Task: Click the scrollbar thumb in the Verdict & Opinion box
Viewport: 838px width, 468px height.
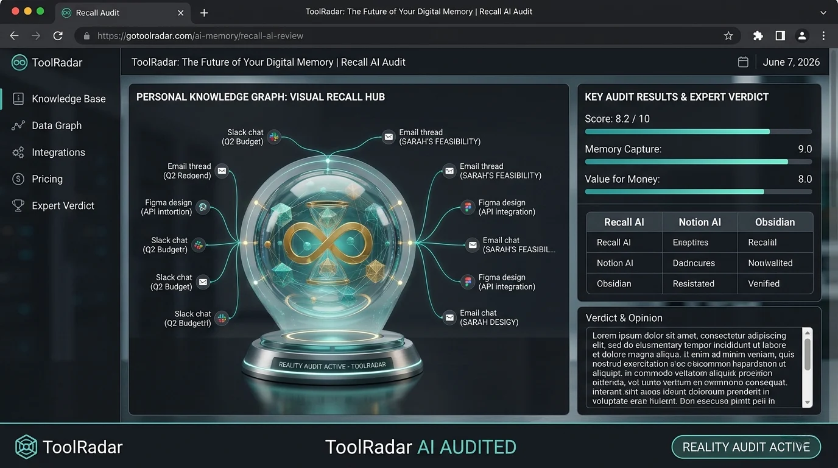Action: 808,355
